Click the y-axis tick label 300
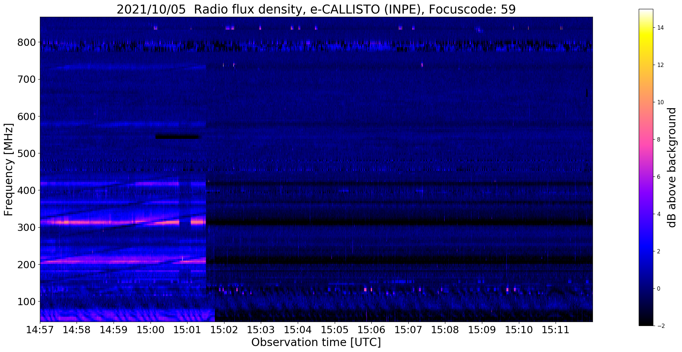 [x=26, y=228]
